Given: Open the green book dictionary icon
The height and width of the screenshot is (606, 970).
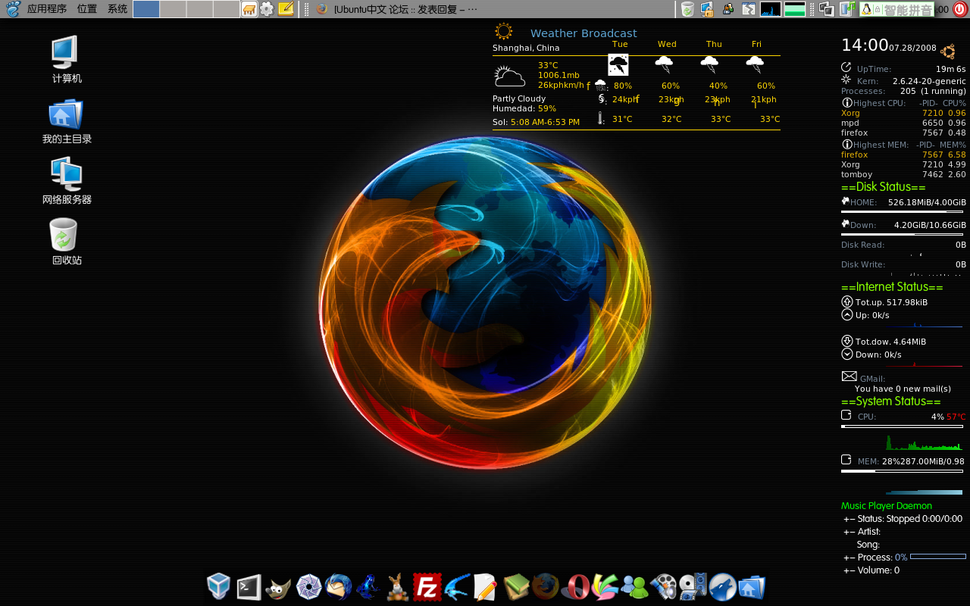Looking at the screenshot, I should [516, 586].
